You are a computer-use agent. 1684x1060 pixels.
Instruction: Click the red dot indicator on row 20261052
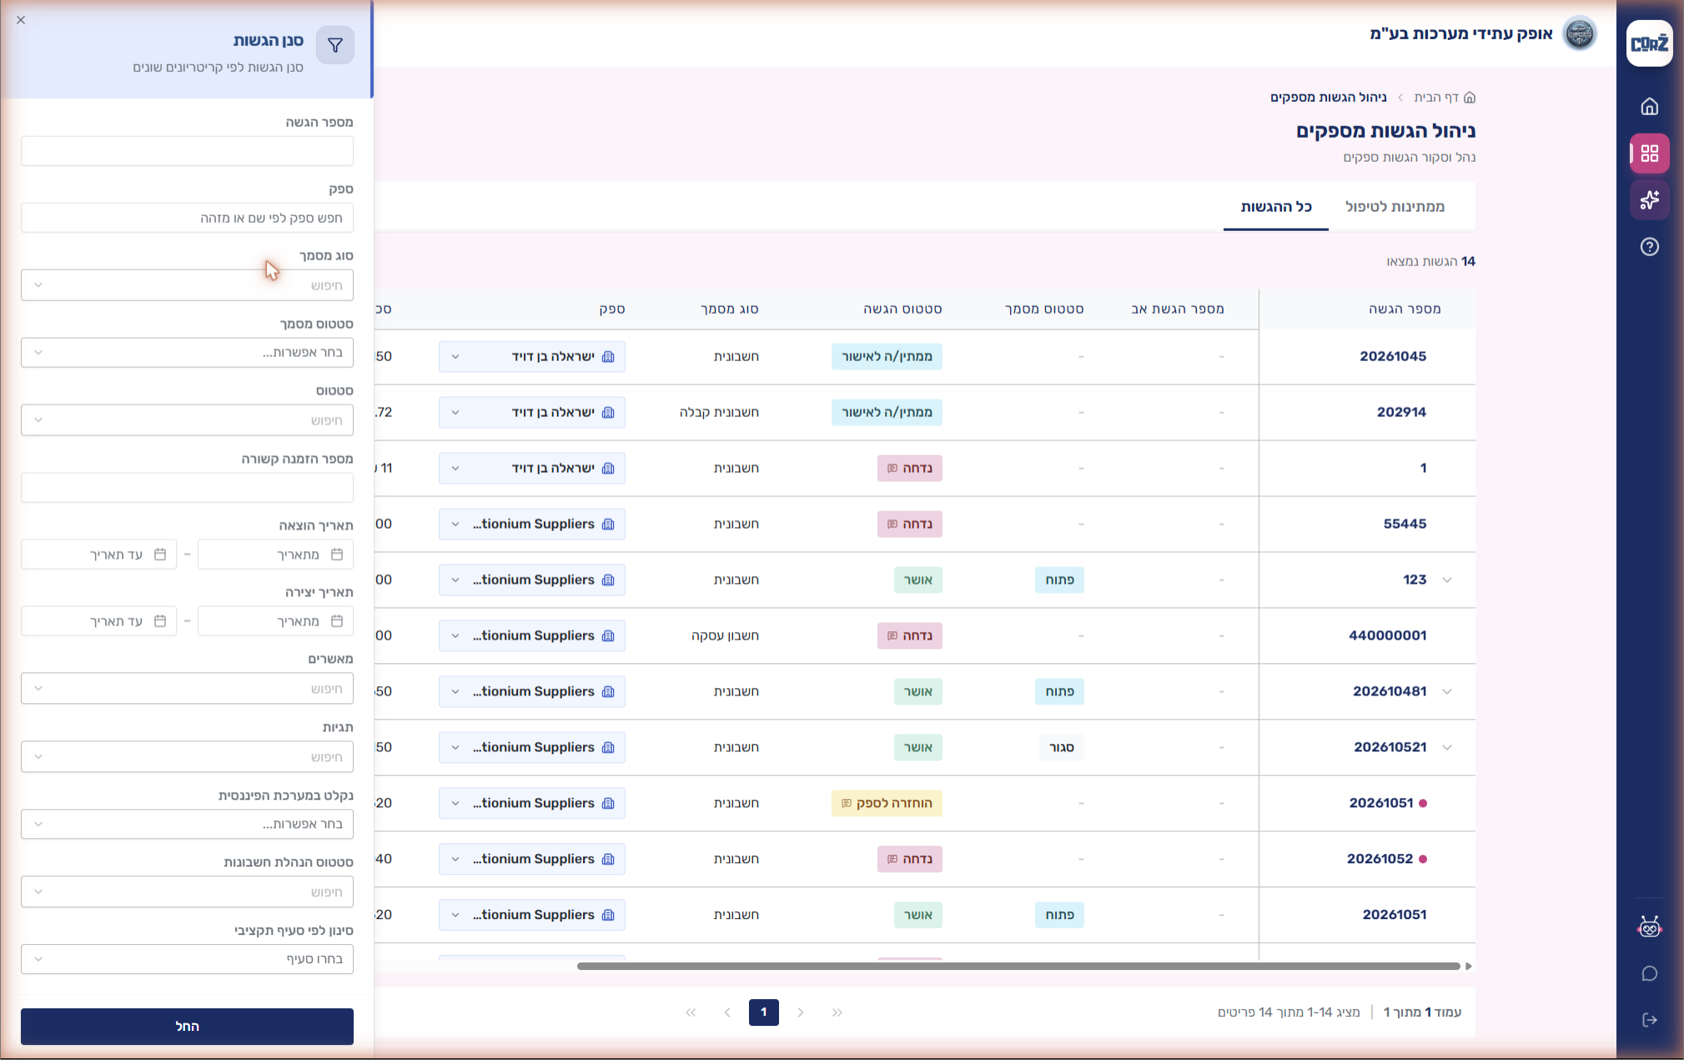click(x=1423, y=859)
